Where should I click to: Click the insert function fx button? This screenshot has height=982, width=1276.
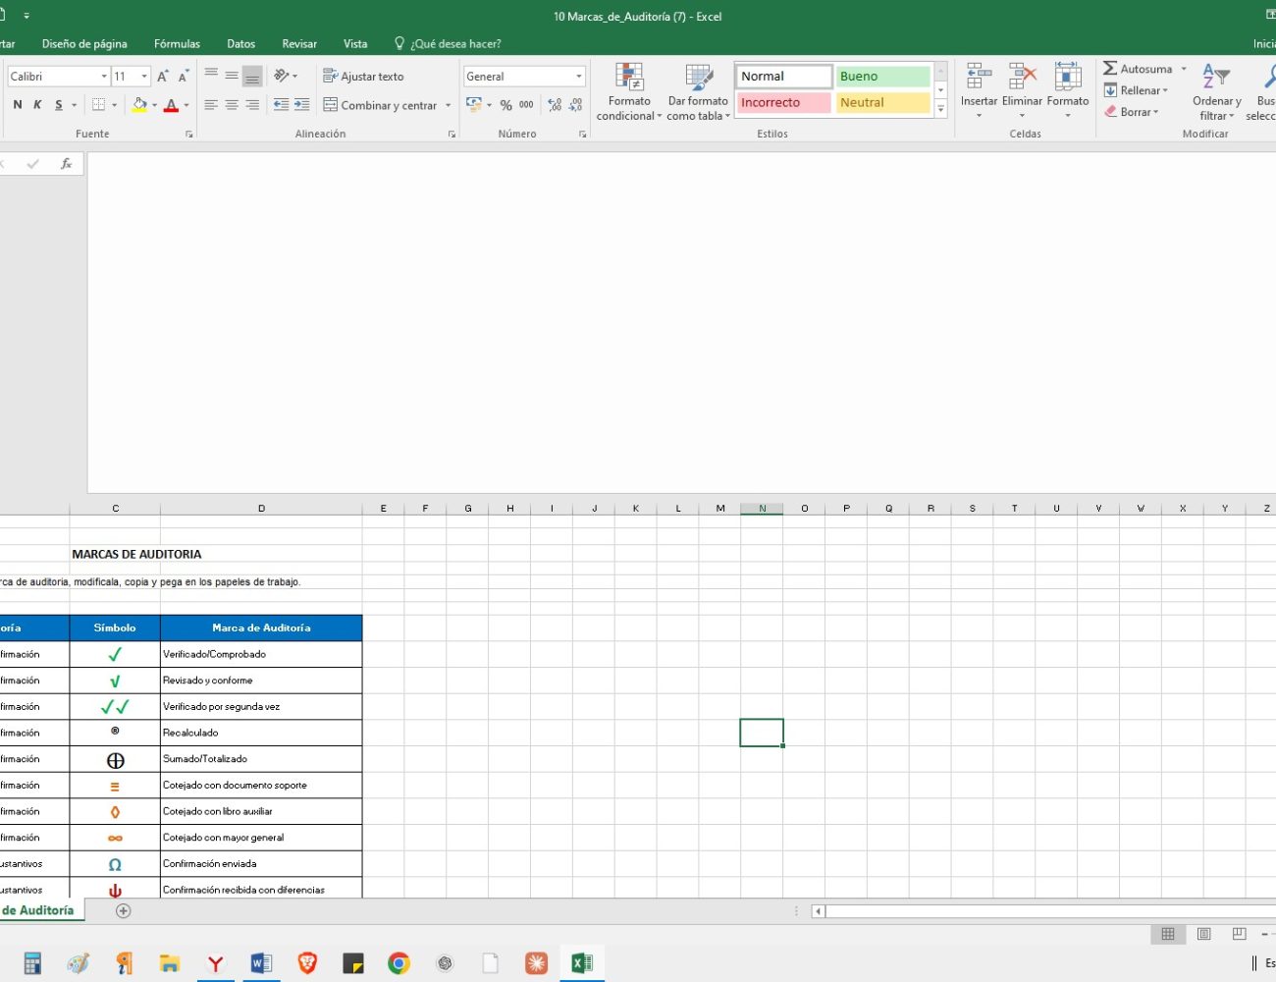click(66, 164)
